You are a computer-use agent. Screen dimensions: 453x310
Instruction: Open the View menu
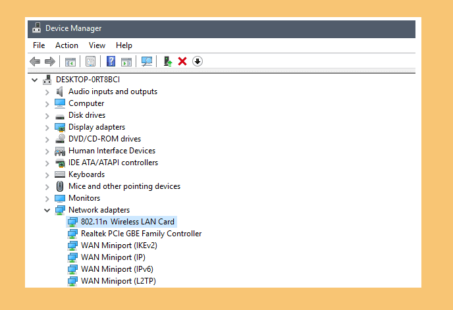[97, 45]
